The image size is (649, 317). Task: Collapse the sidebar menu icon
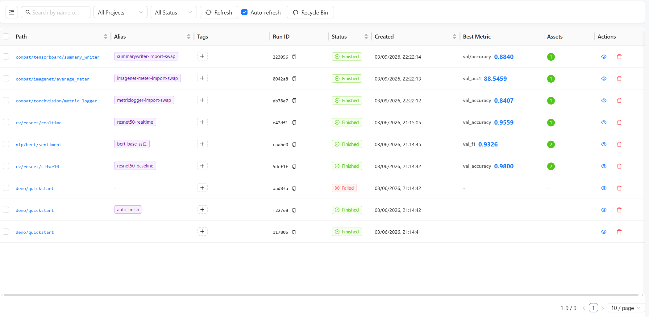coord(11,12)
